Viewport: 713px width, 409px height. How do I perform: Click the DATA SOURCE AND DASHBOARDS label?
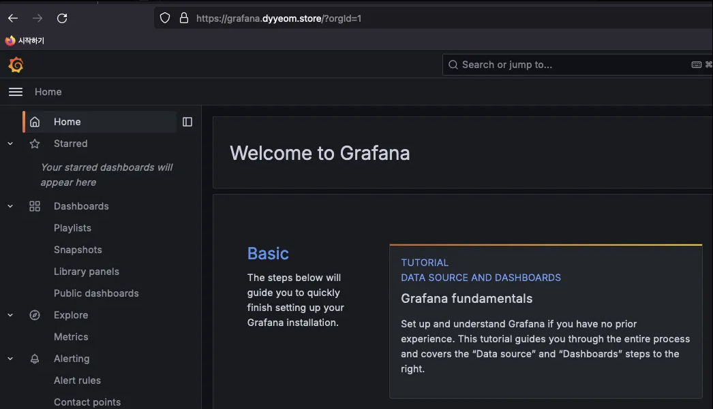(481, 278)
